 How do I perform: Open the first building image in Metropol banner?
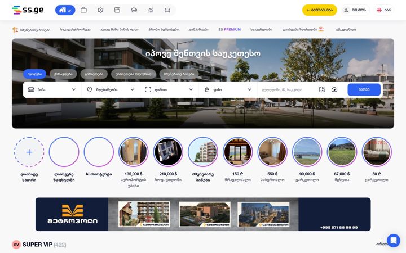click(144, 214)
